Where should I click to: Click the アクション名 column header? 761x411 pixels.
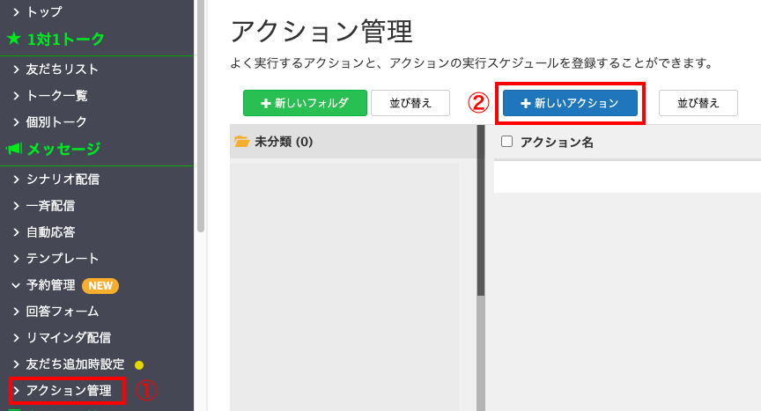(557, 142)
